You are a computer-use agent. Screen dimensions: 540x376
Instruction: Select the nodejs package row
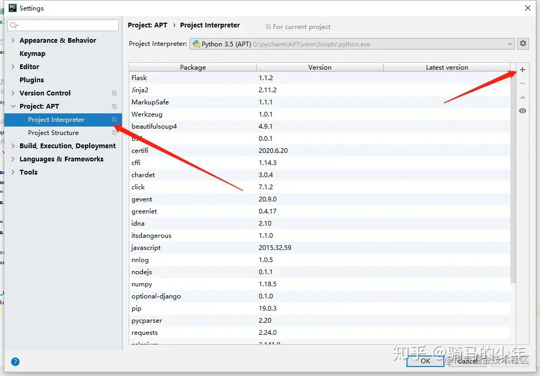(x=320, y=272)
